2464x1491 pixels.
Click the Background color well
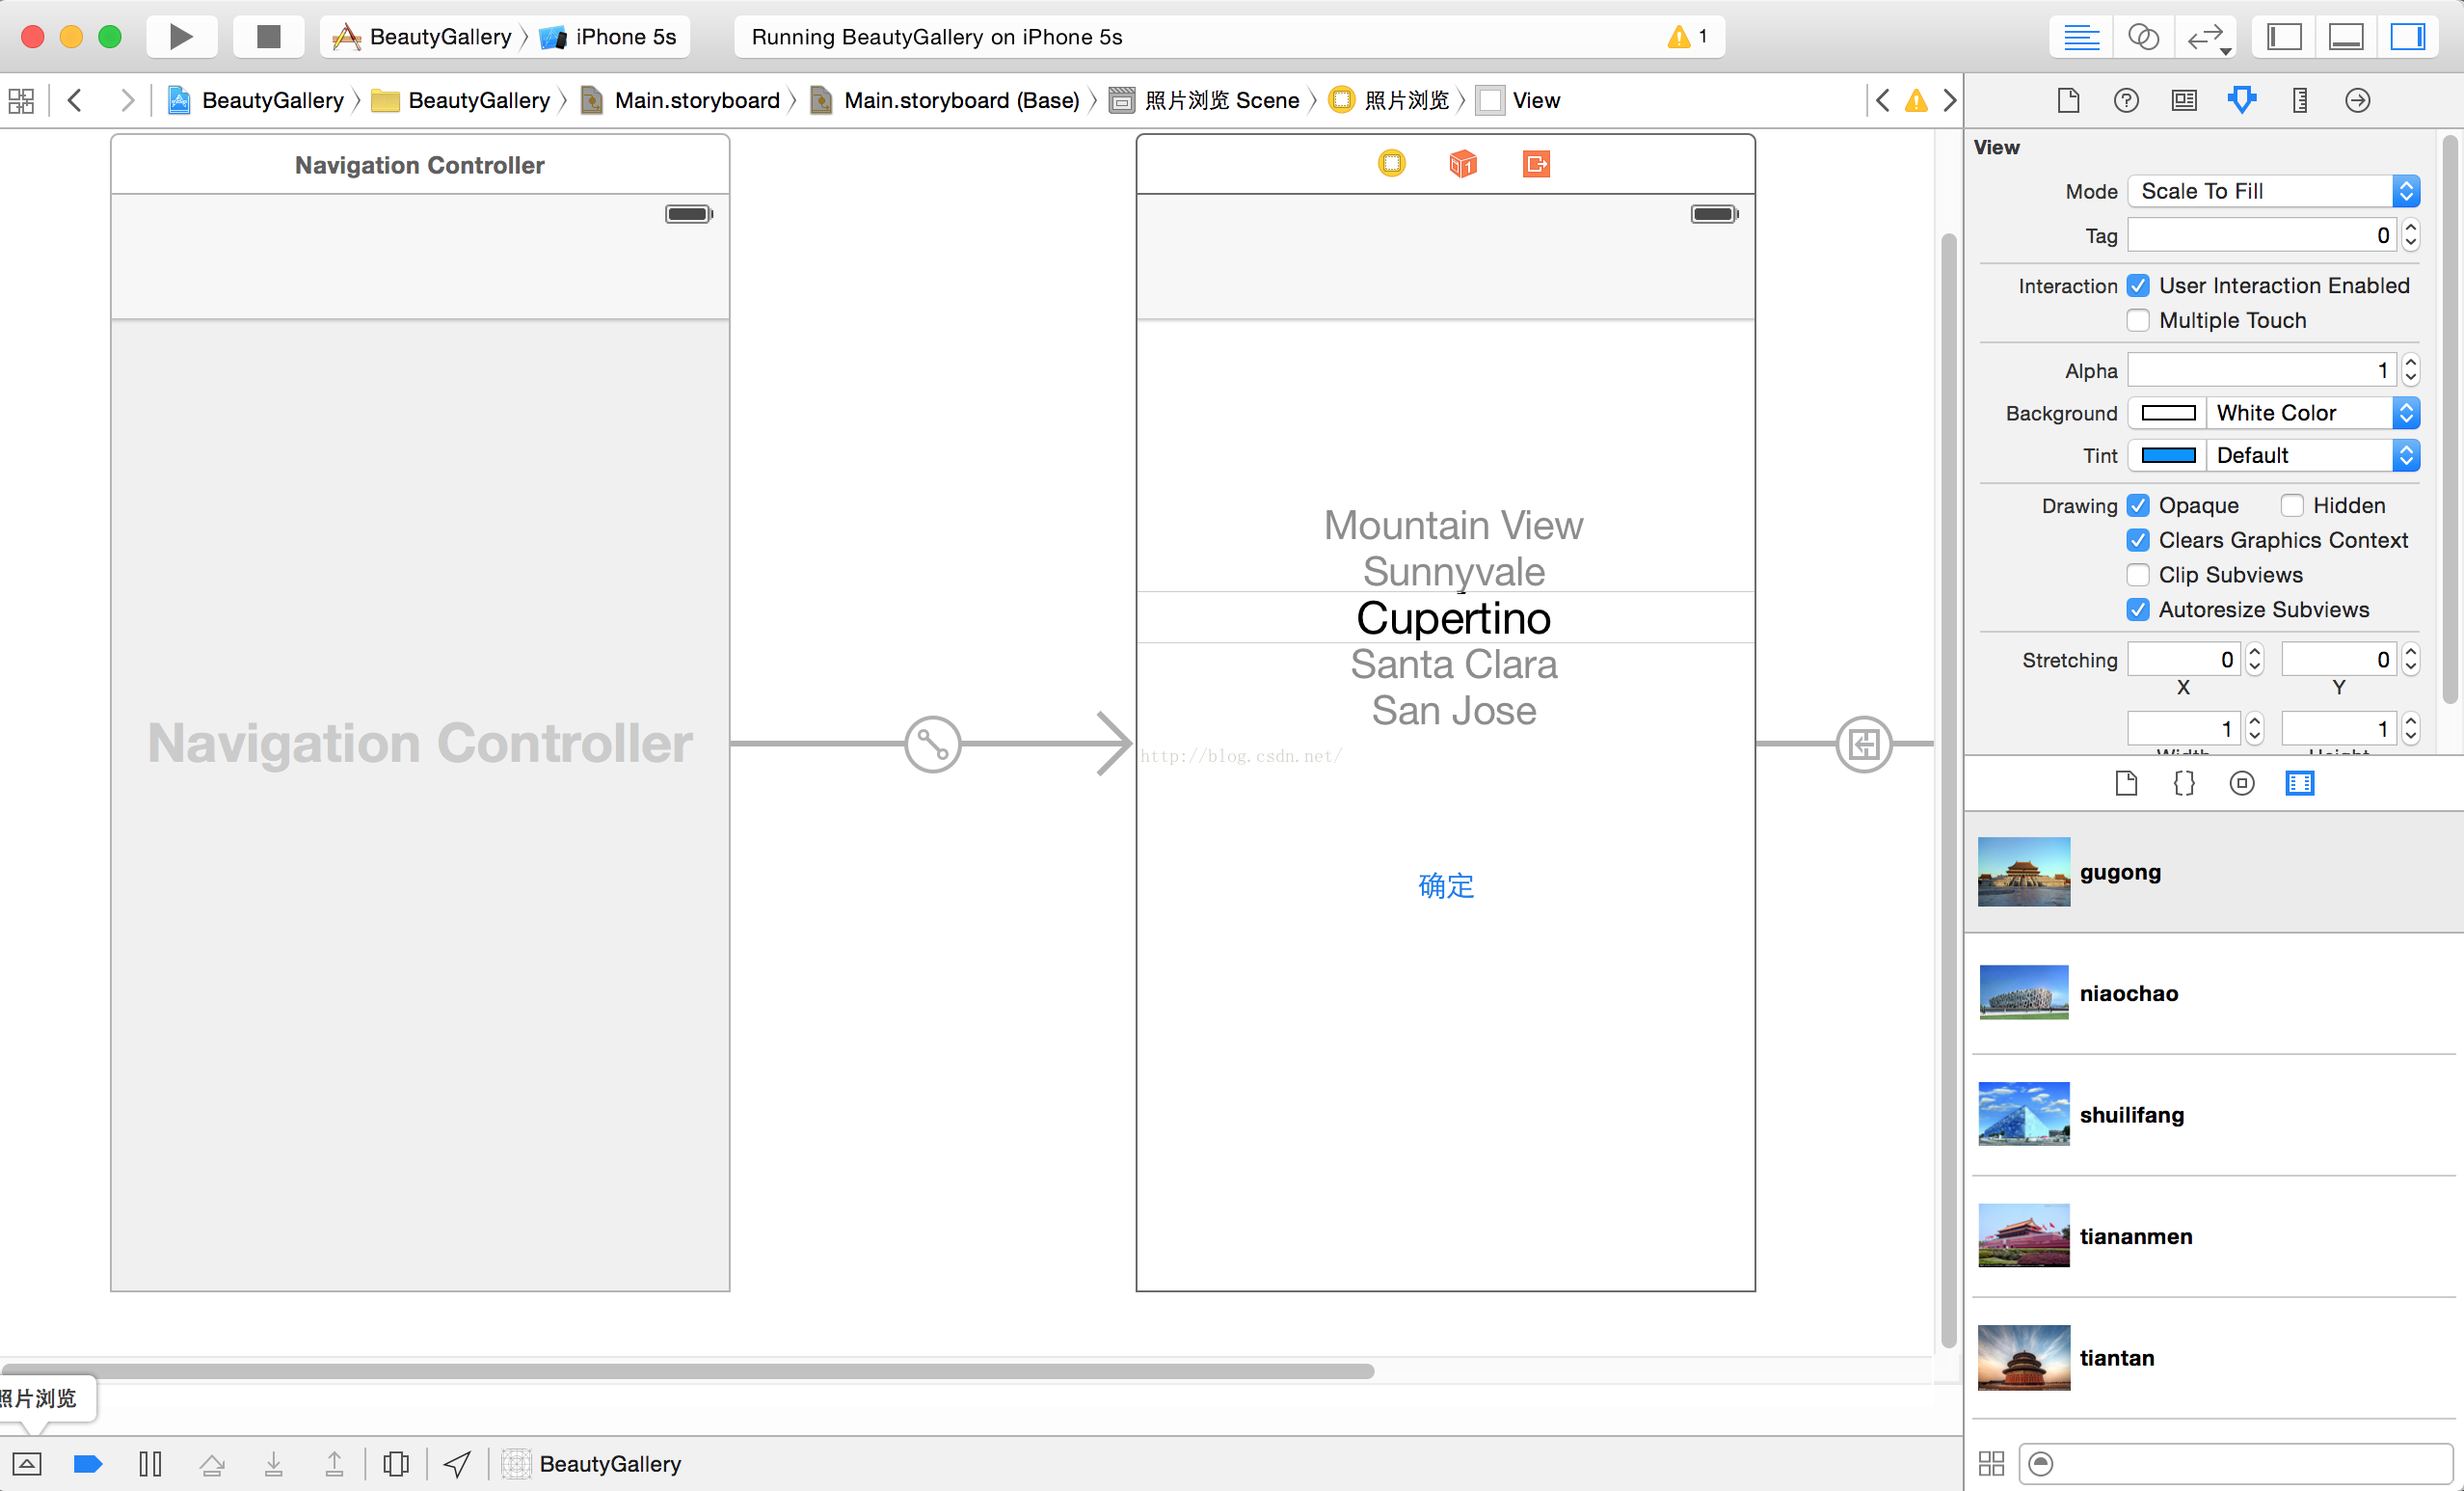coord(2167,412)
